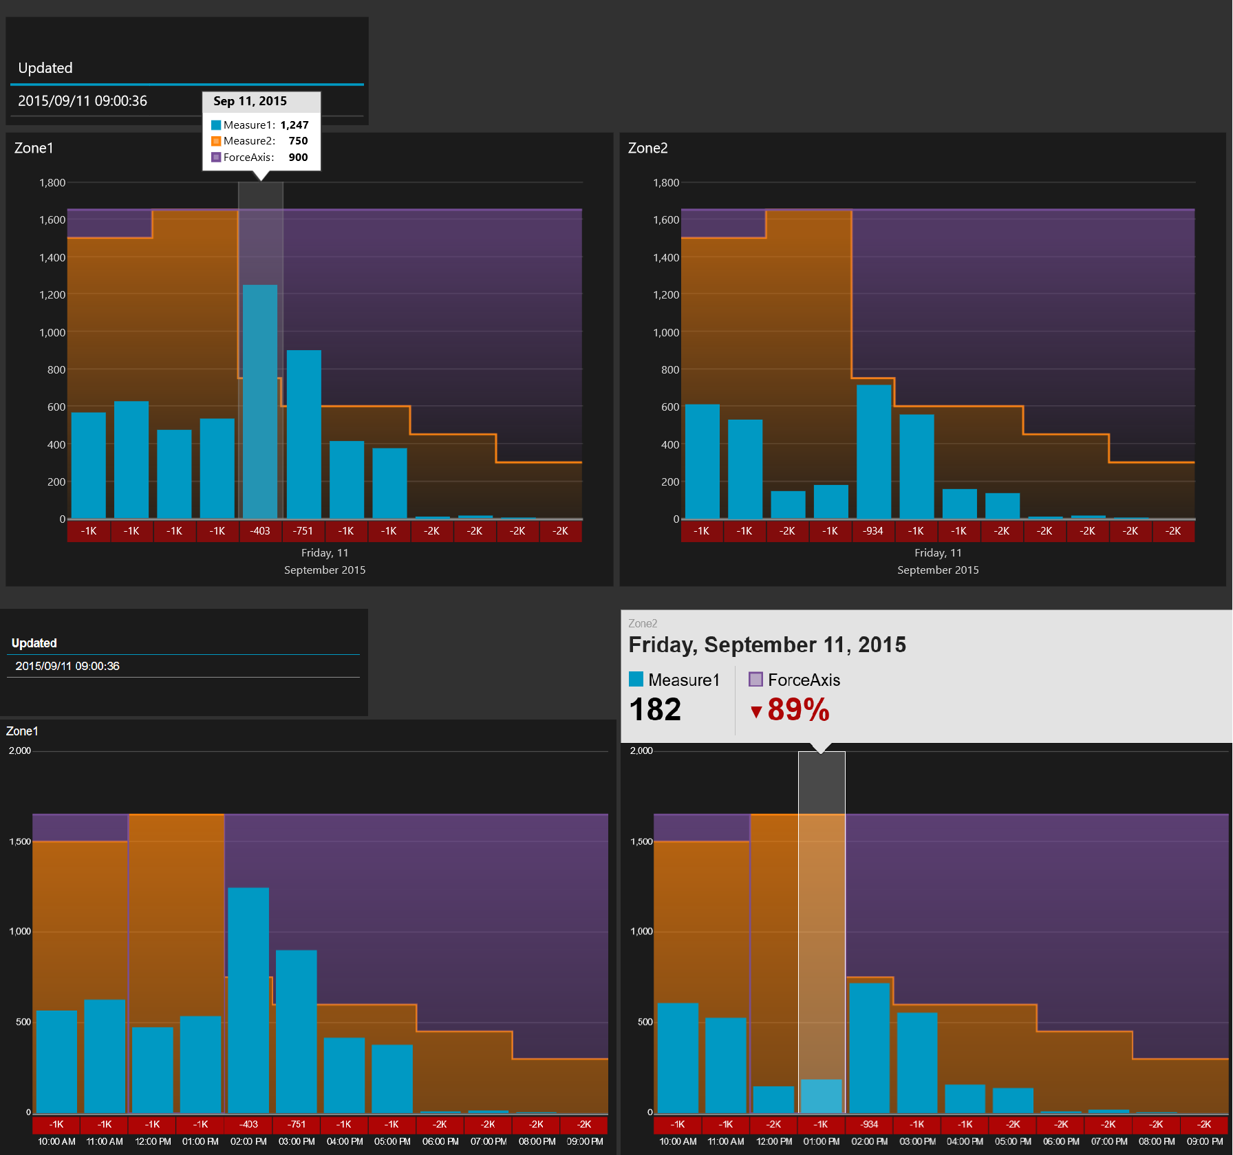Click the '1,247' Measure1 value

click(x=294, y=125)
